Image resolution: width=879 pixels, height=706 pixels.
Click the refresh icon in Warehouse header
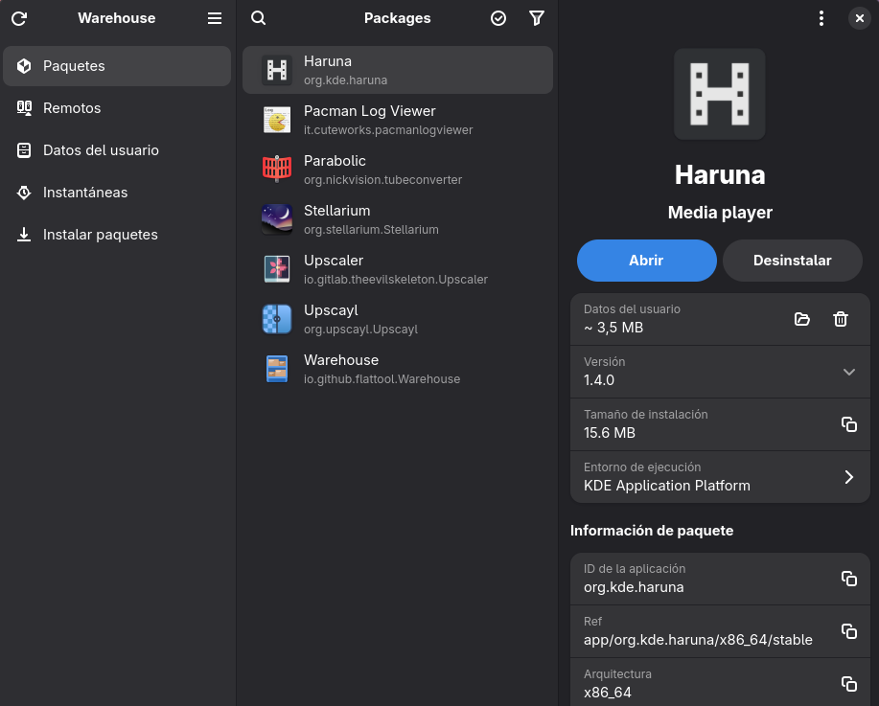click(x=19, y=18)
